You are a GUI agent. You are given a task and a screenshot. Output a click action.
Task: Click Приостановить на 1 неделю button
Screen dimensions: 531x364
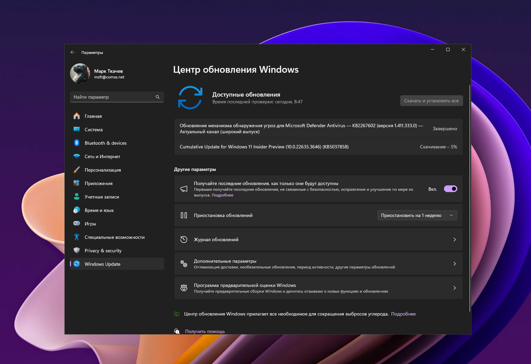(411, 215)
